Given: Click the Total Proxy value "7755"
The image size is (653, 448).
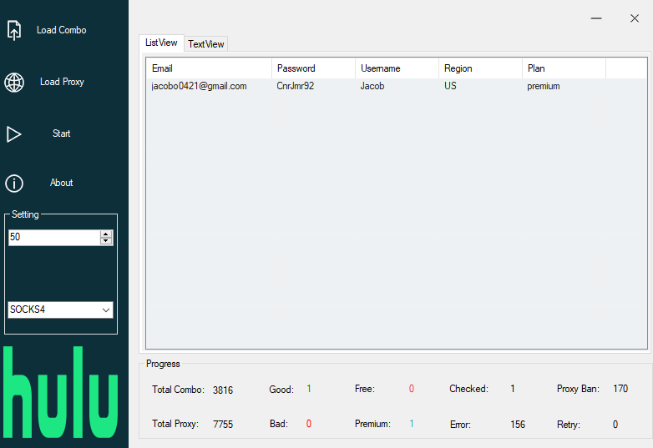Looking at the screenshot, I should pyautogui.click(x=223, y=425).
